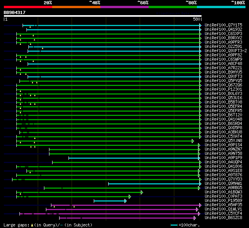The width and height of the screenshot is (249, 228).
Task: Select the UniRef100_Q53UI6 label
Action: point(223,98)
